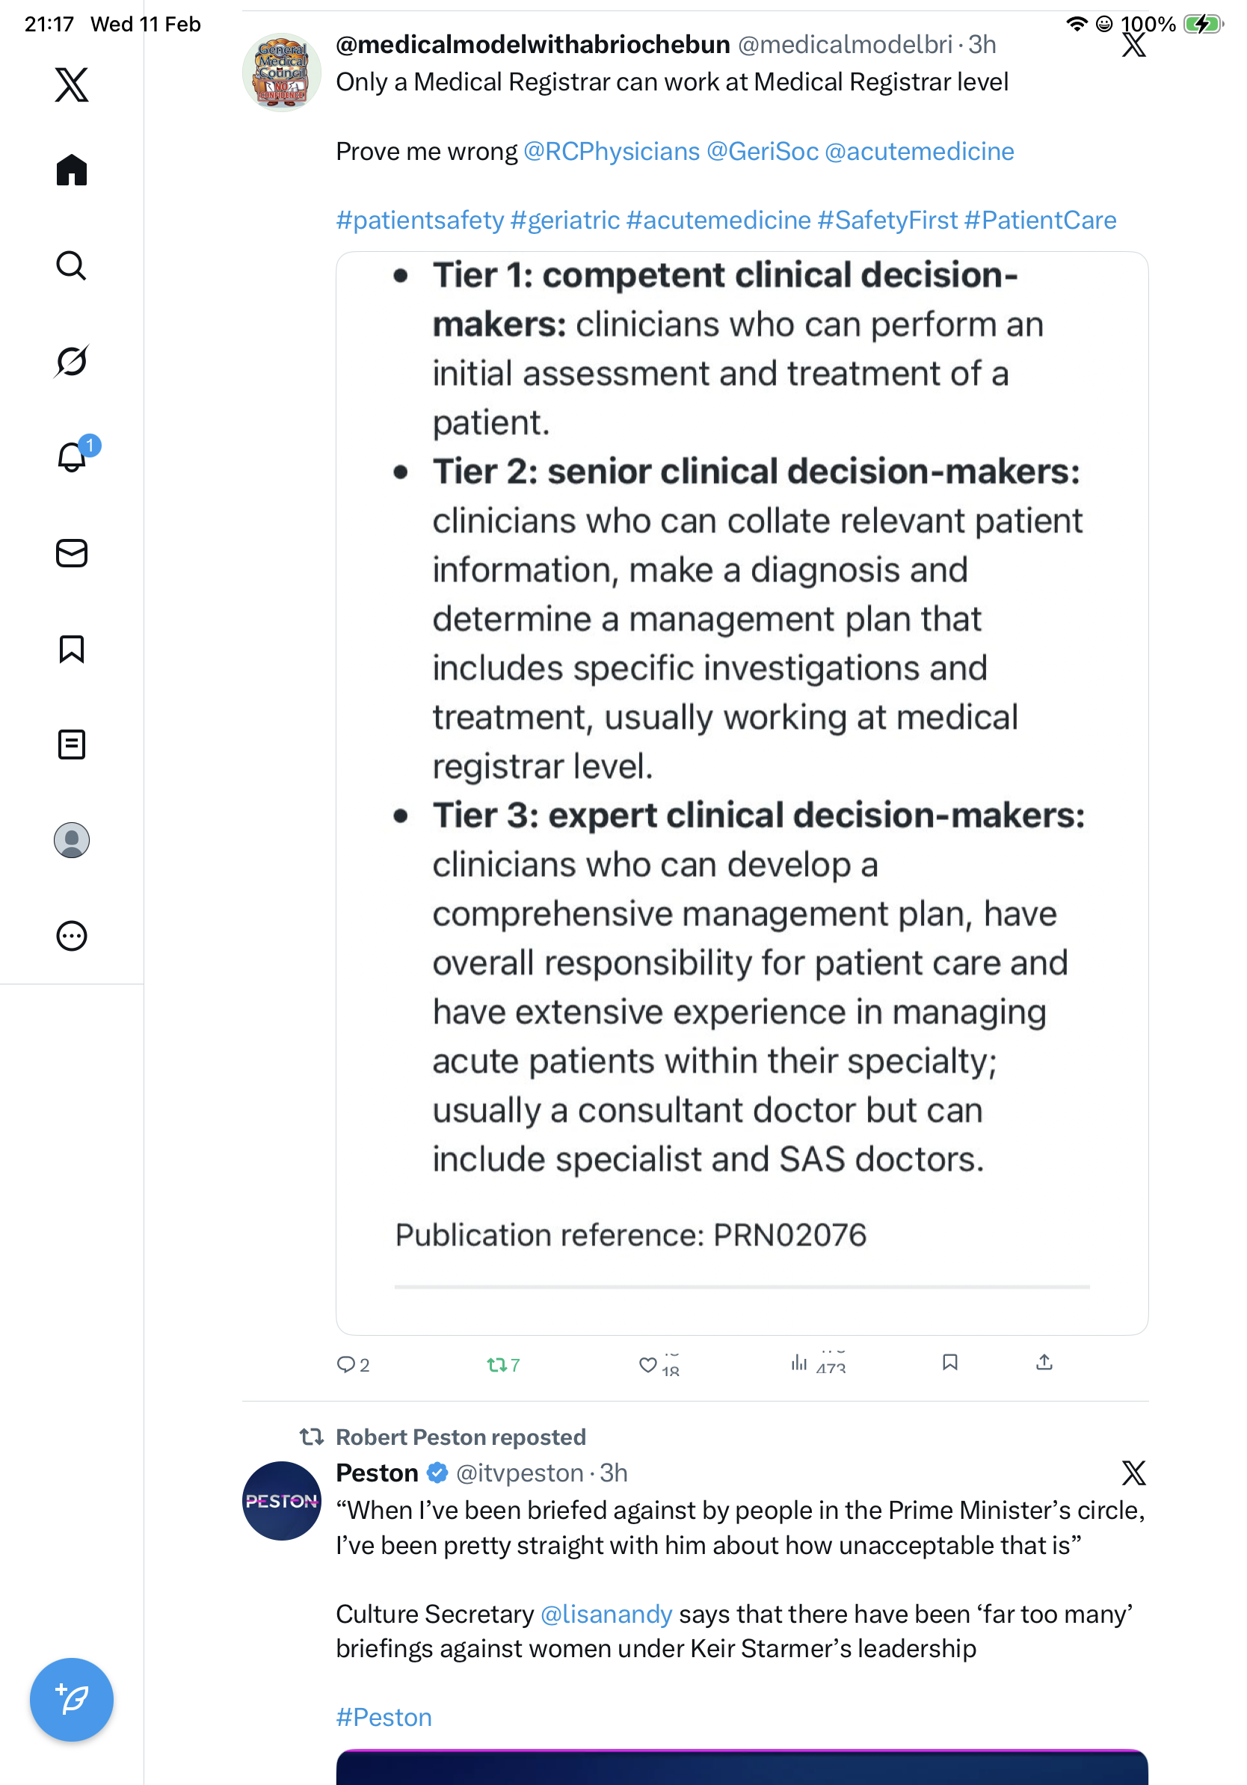The image size is (1247, 1785).
Task: Open Messages envelope icon
Action: pyautogui.click(x=72, y=554)
